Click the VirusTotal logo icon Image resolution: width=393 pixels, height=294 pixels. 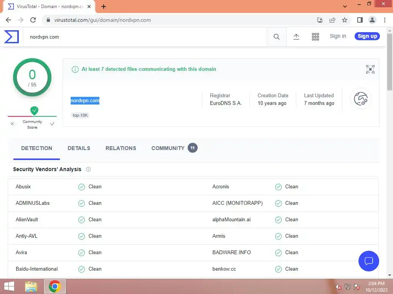tap(12, 37)
